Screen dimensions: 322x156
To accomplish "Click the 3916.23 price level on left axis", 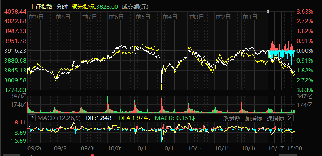I will click(15, 50).
